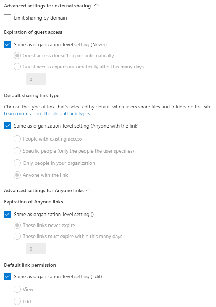Select These links never expire
This screenshot has height=307, width=216.
pos(17,225)
